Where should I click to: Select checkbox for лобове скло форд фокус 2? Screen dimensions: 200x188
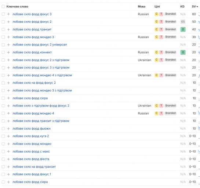click(3, 22)
